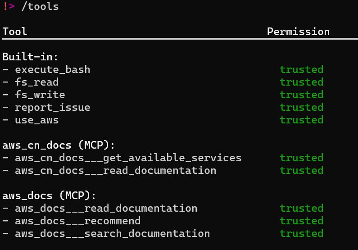Click the Permission column header
358x250 pixels.
click(x=299, y=32)
